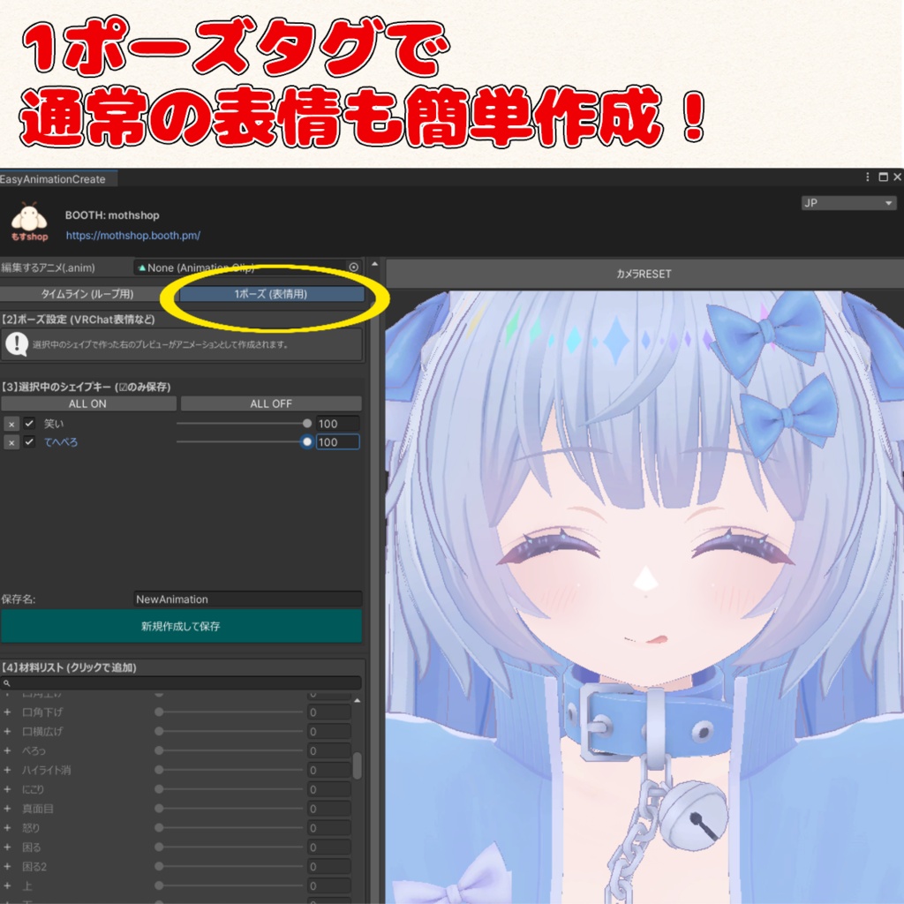Add the 口角下げ shape key
This screenshot has width=904, height=904.
coord(7,712)
